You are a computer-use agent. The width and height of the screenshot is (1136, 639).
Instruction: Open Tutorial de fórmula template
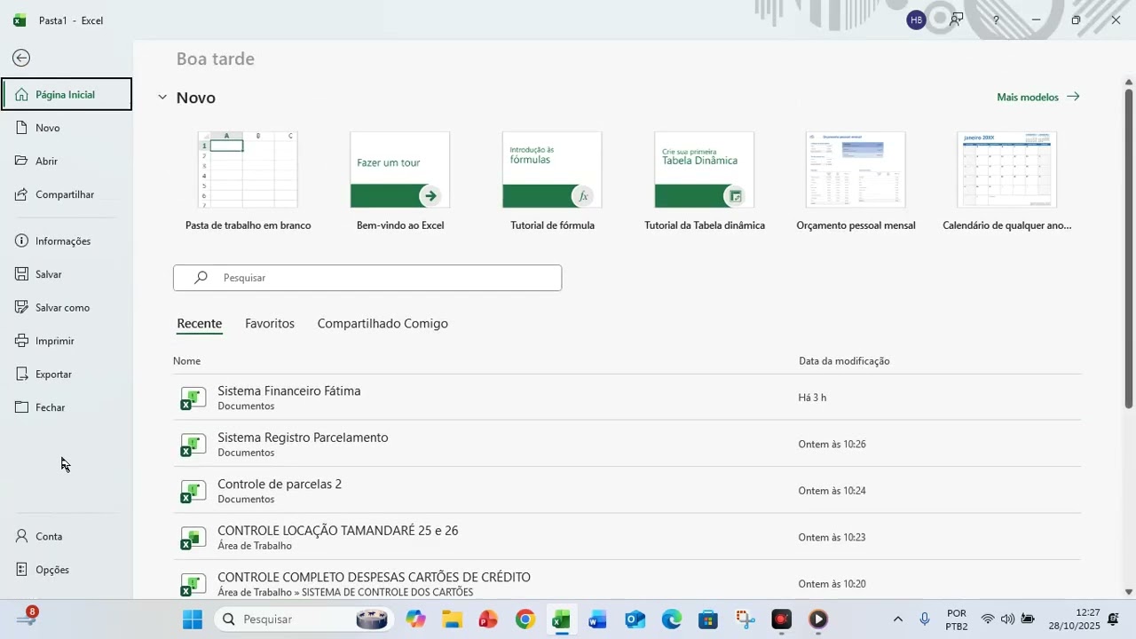[x=552, y=182]
